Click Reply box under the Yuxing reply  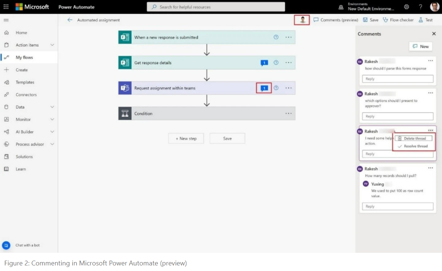[x=397, y=206]
